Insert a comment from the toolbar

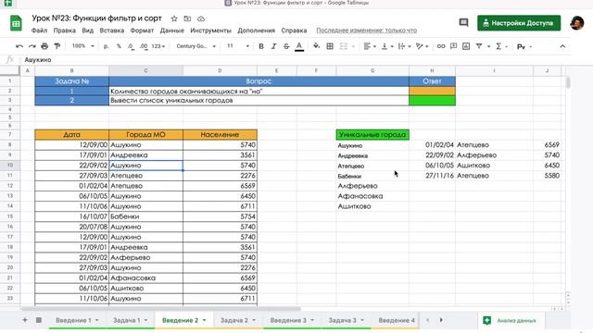453,46
